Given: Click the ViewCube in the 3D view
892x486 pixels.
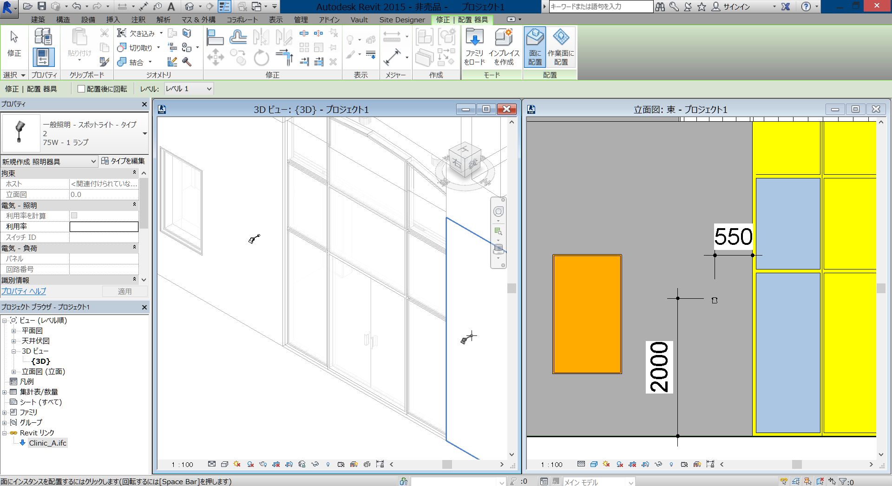Looking at the screenshot, I should click(x=465, y=160).
